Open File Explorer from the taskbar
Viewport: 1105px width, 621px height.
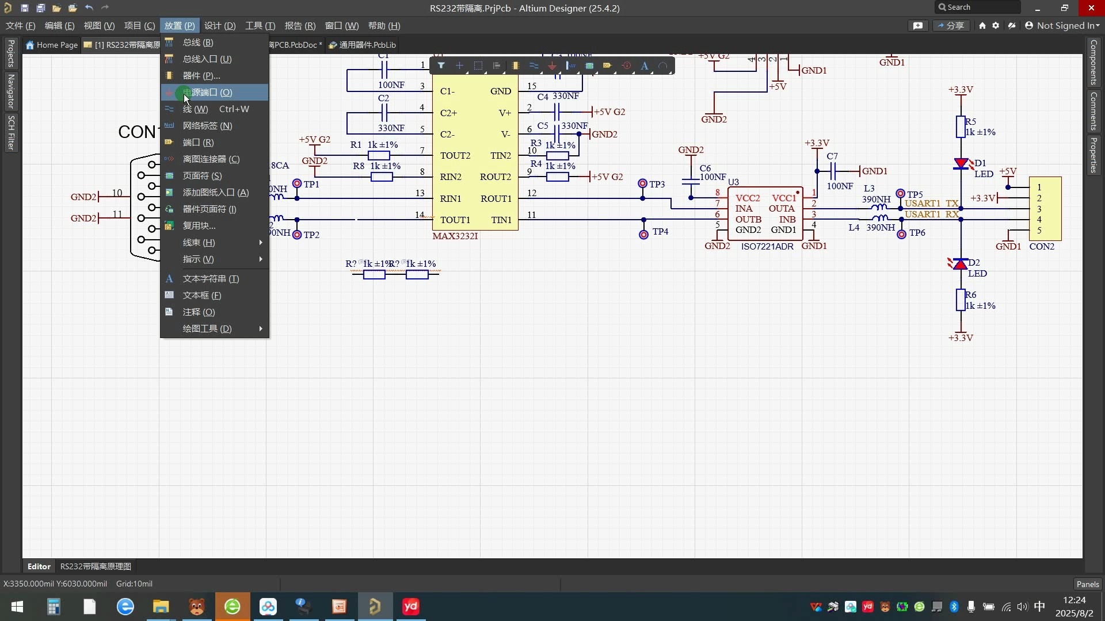coord(161,607)
